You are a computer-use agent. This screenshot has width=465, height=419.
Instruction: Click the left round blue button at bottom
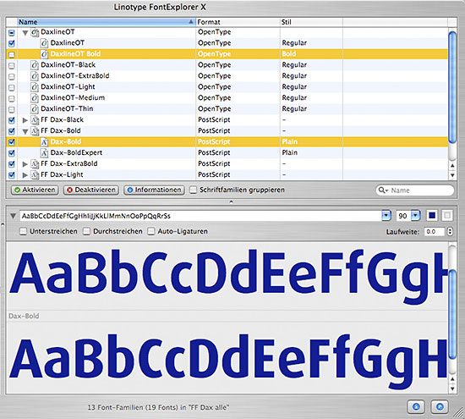[416, 406]
